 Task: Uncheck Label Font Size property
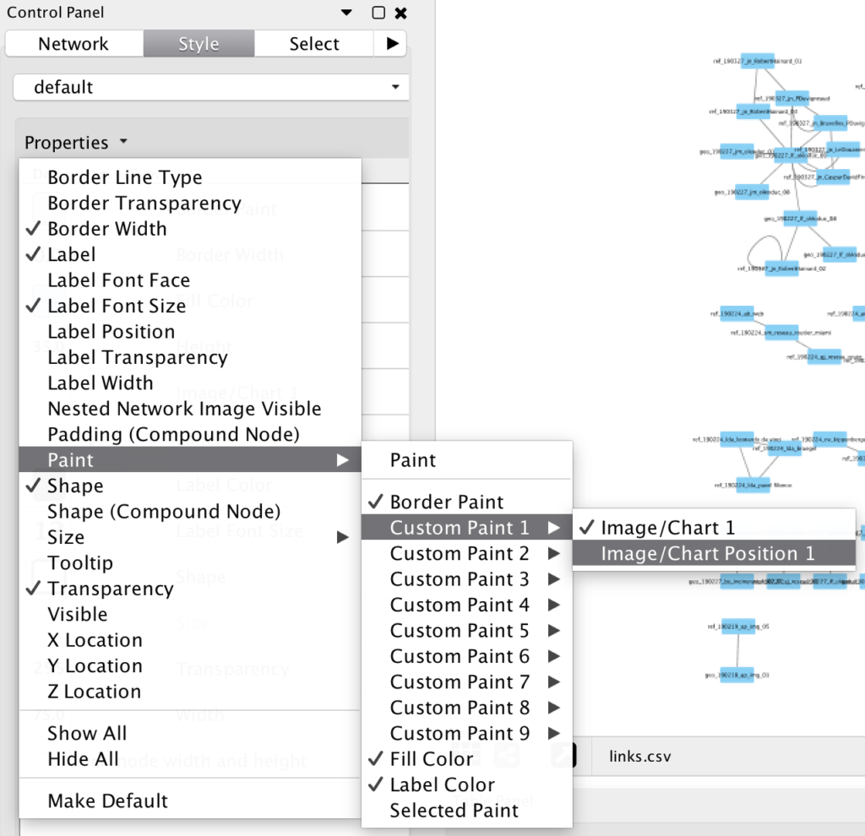click(x=190, y=306)
